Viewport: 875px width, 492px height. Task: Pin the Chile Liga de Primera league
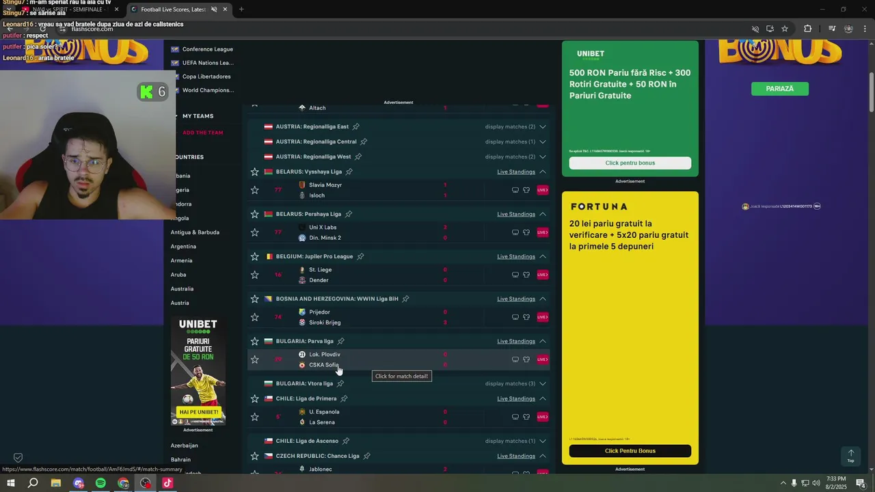(x=344, y=398)
